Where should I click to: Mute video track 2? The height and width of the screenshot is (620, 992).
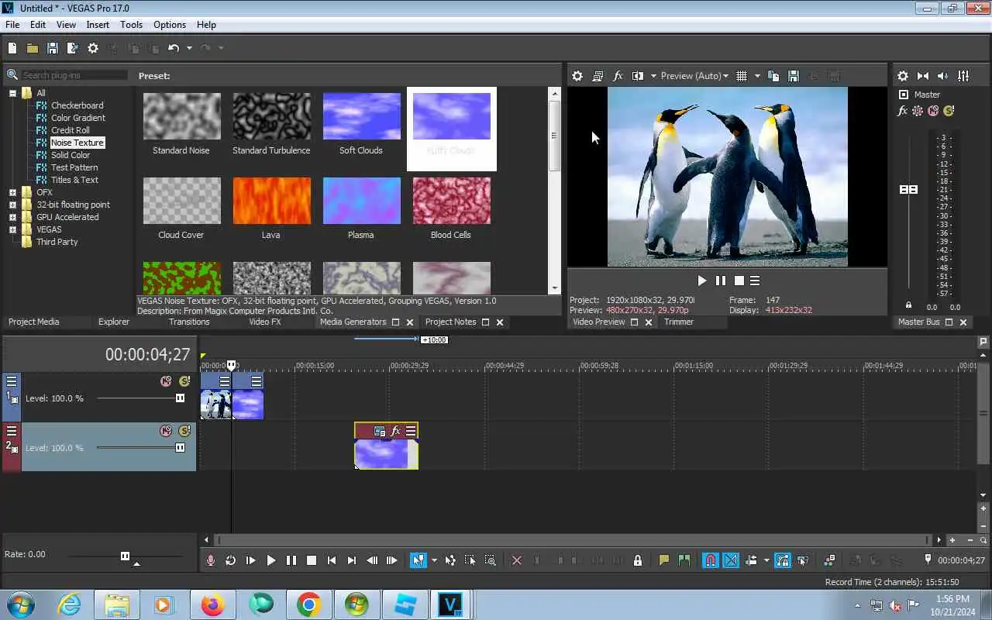[166, 431]
